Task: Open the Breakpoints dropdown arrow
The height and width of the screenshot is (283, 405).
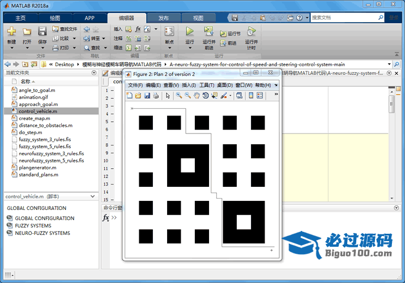Action: click(x=169, y=48)
